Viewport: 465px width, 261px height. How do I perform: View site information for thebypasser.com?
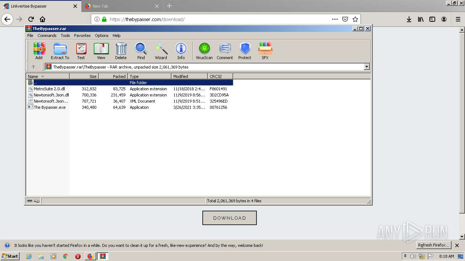point(97,19)
